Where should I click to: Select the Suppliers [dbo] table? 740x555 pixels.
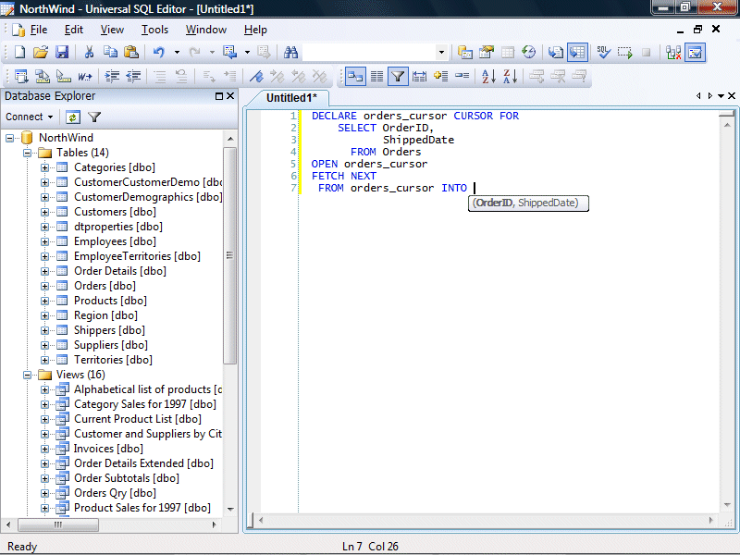click(111, 345)
